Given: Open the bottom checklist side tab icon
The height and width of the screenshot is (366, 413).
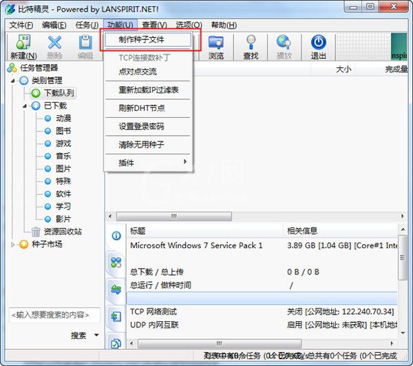Looking at the screenshot, I should (x=116, y=343).
